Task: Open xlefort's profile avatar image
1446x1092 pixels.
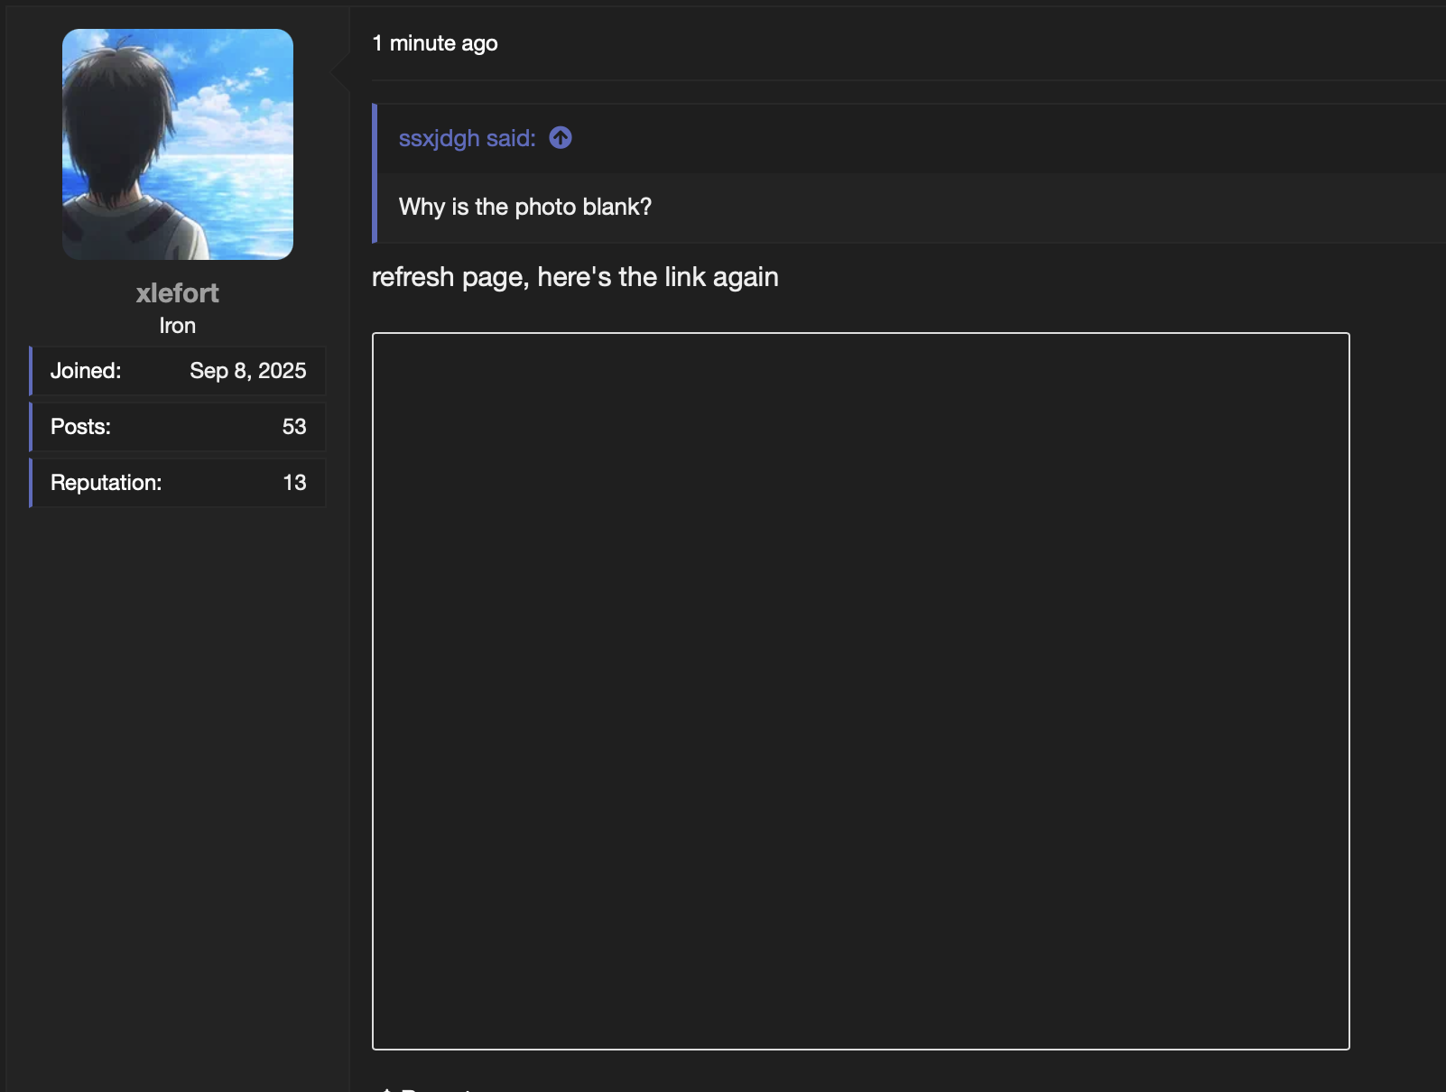Action: coord(177,143)
